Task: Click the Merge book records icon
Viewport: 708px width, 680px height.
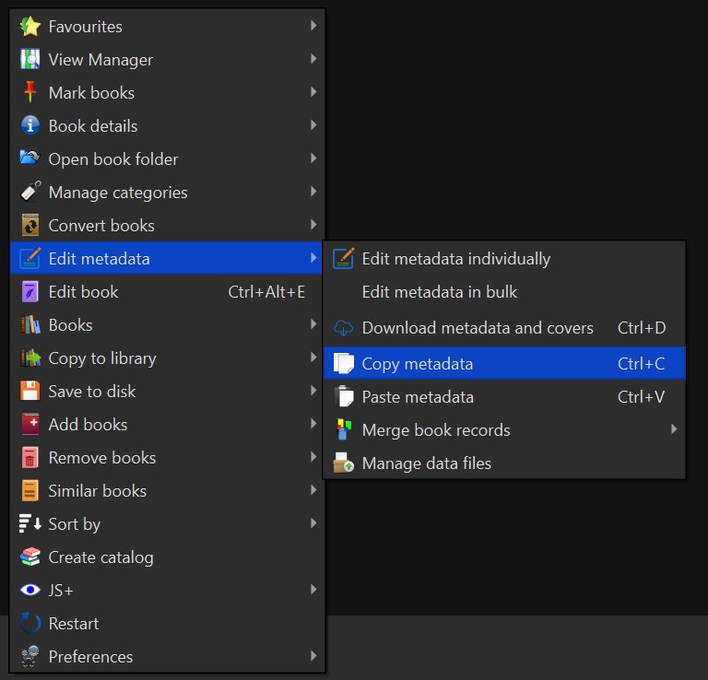Action: pos(344,430)
